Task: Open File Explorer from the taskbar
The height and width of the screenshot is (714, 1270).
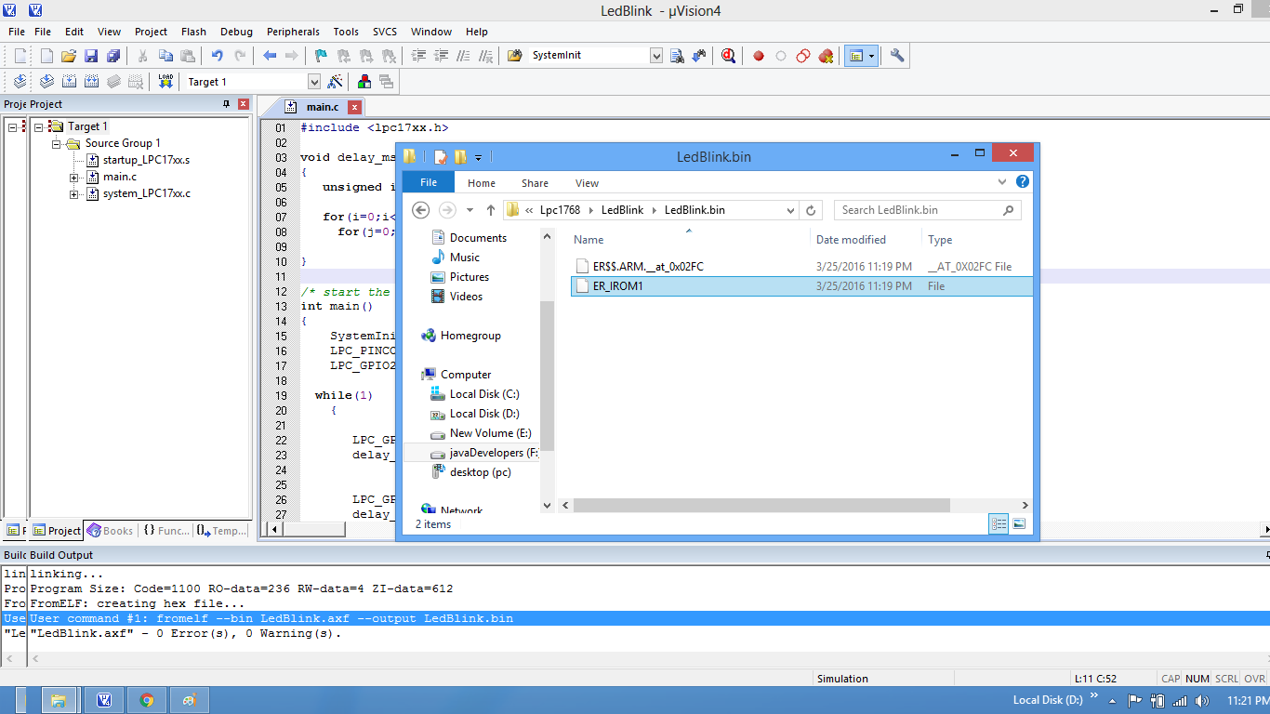Action: (58, 700)
